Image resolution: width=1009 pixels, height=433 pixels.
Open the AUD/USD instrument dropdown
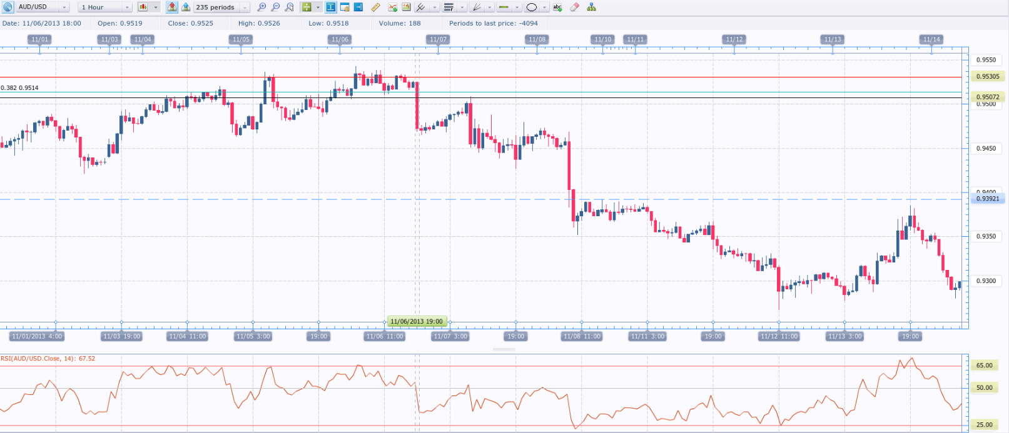(x=64, y=7)
